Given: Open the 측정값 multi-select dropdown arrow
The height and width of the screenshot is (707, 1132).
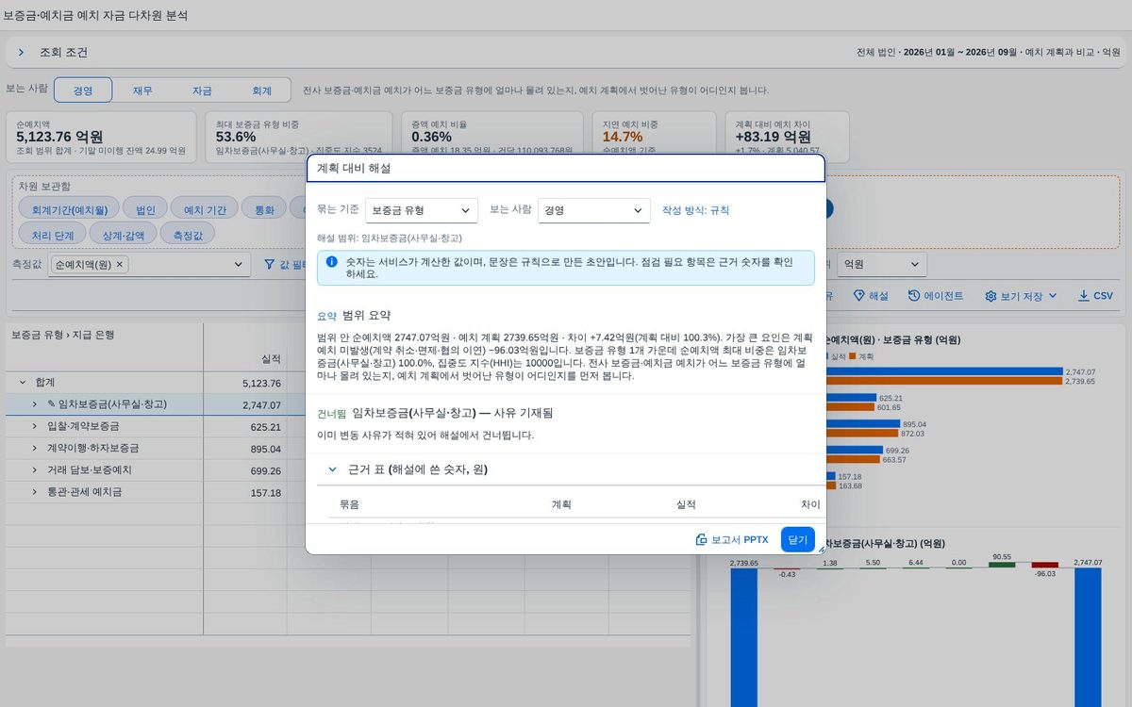Looking at the screenshot, I should click(237, 266).
